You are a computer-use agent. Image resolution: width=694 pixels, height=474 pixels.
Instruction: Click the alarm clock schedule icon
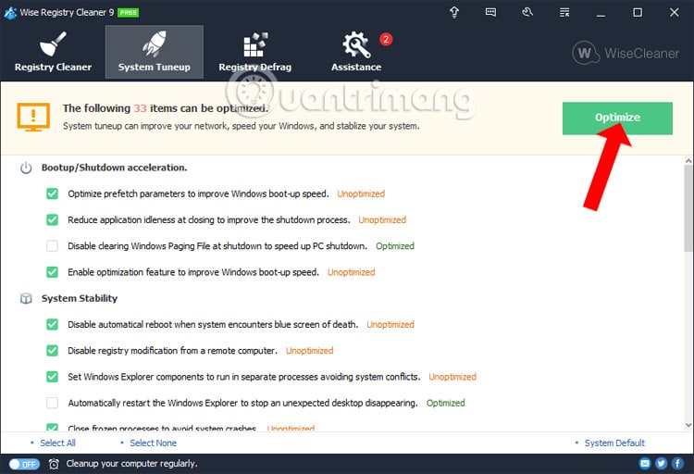[54, 464]
